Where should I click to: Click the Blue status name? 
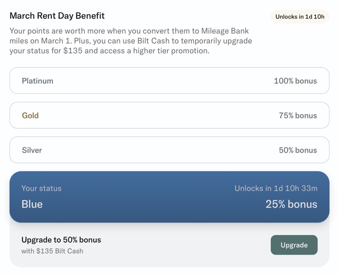click(x=32, y=204)
